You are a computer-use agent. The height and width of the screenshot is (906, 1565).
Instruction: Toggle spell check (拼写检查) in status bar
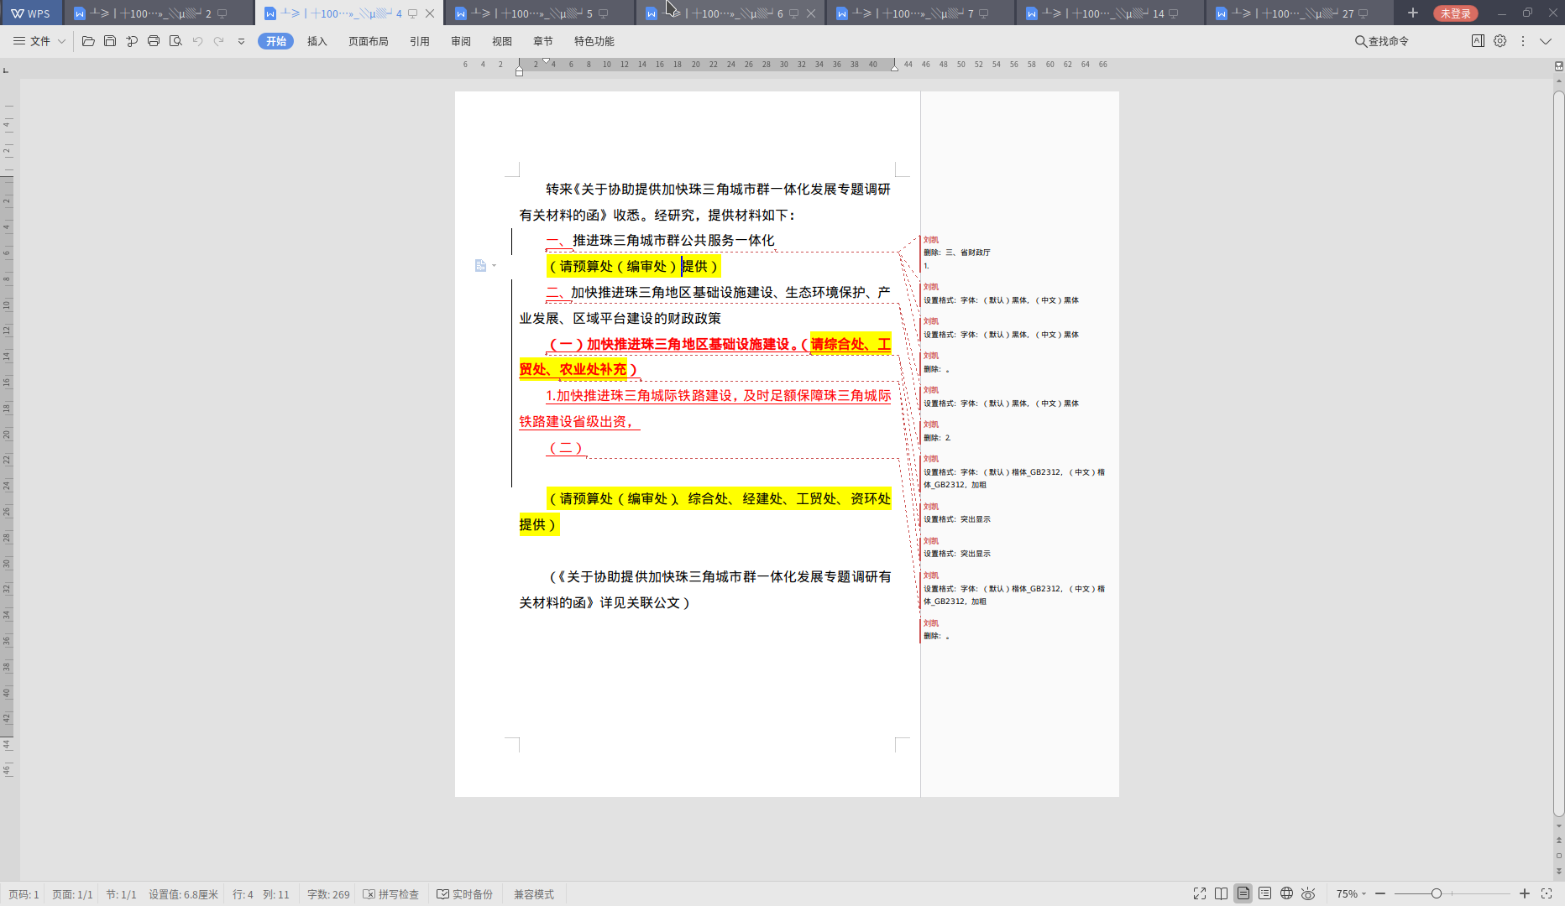click(x=391, y=894)
